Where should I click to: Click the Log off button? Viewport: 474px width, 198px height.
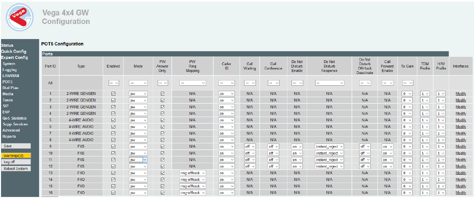pos(16,162)
